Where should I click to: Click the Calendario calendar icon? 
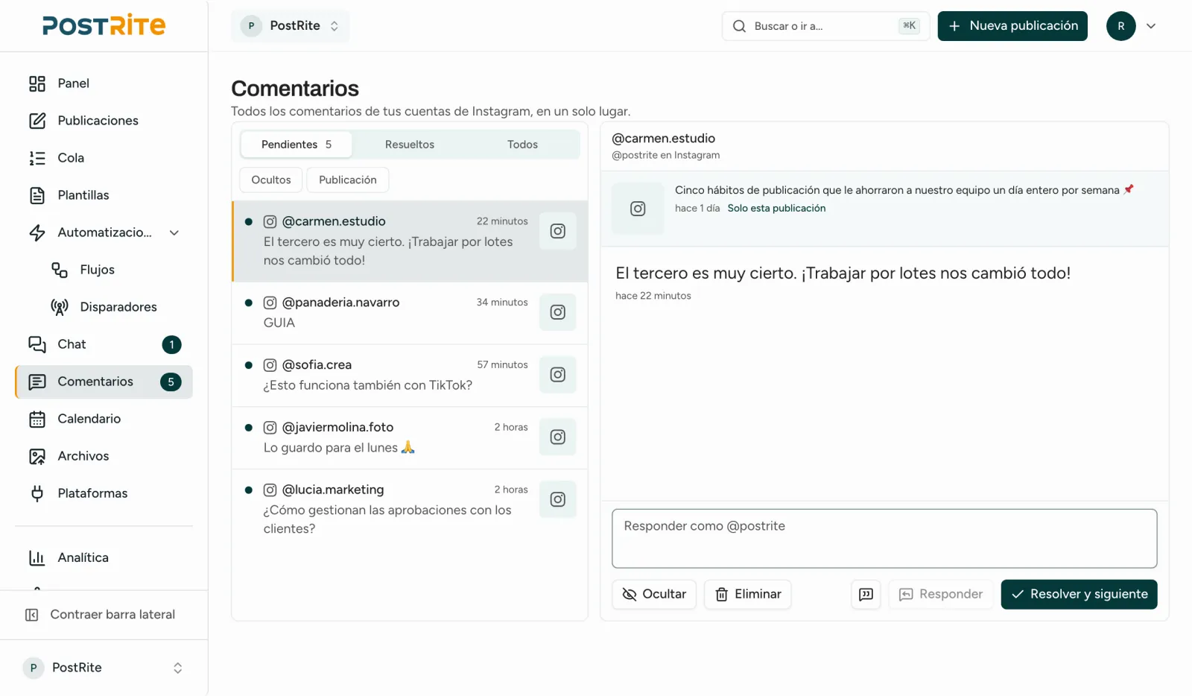coord(37,419)
